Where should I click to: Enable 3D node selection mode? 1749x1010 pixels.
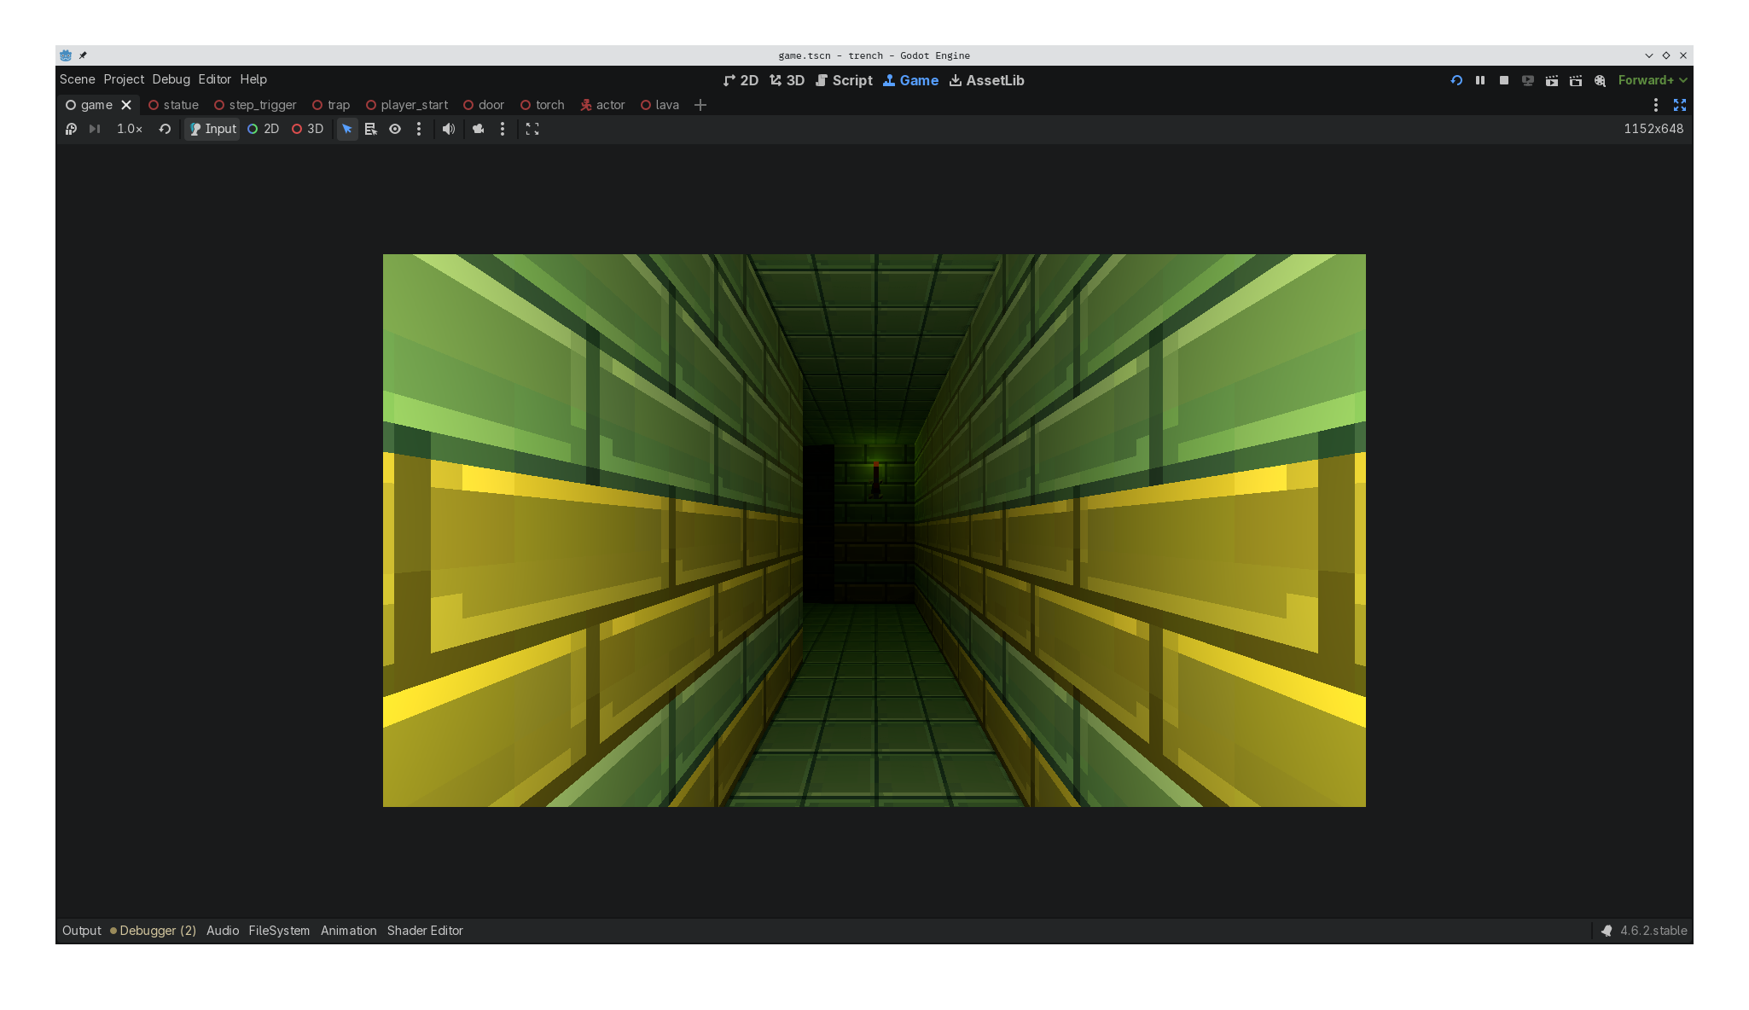coord(308,129)
